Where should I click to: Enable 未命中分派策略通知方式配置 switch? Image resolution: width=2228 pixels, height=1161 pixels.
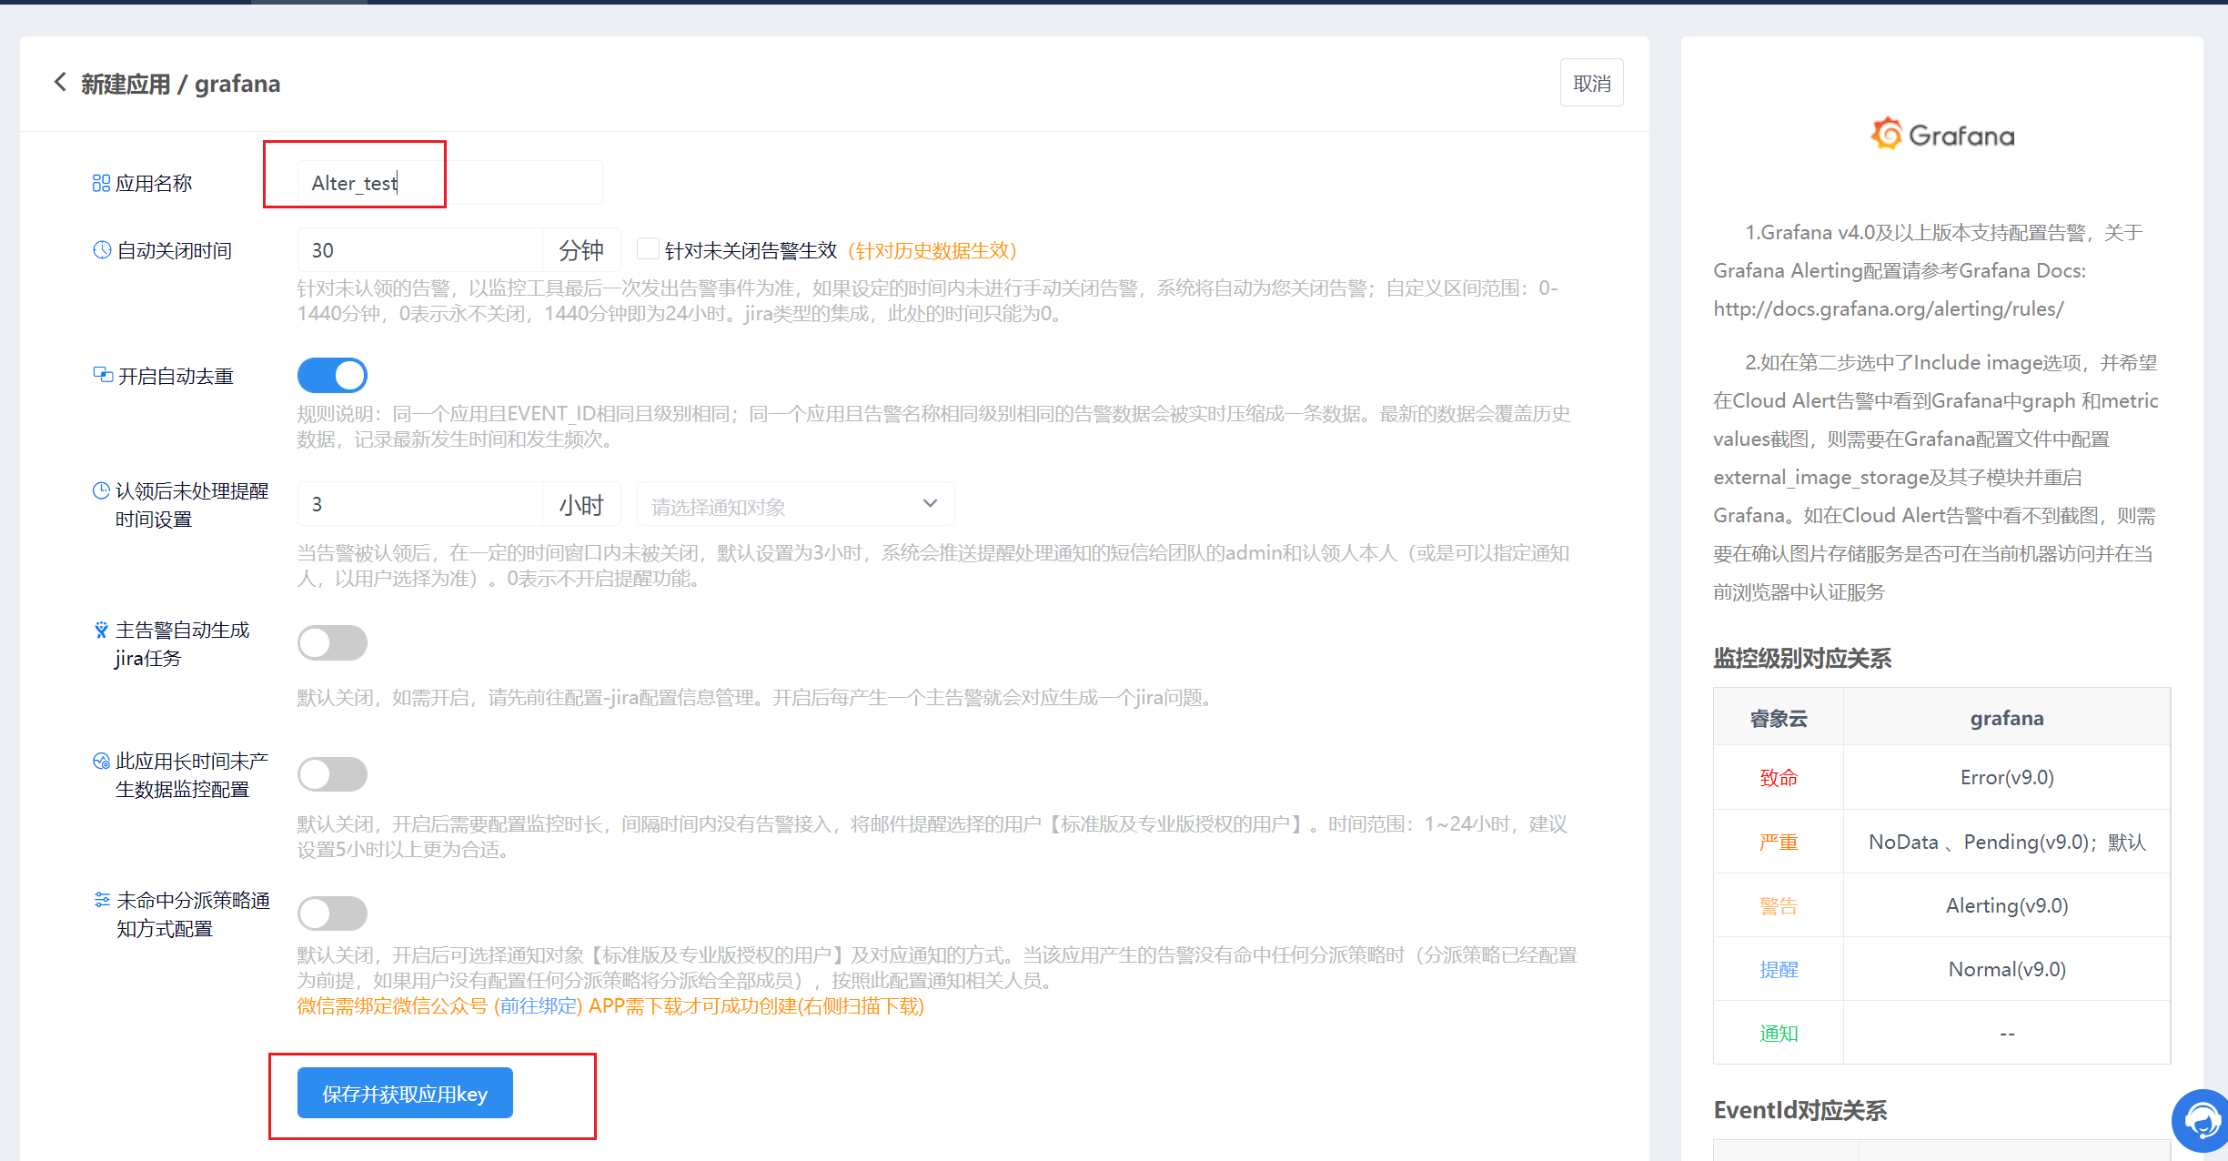click(332, 913)
